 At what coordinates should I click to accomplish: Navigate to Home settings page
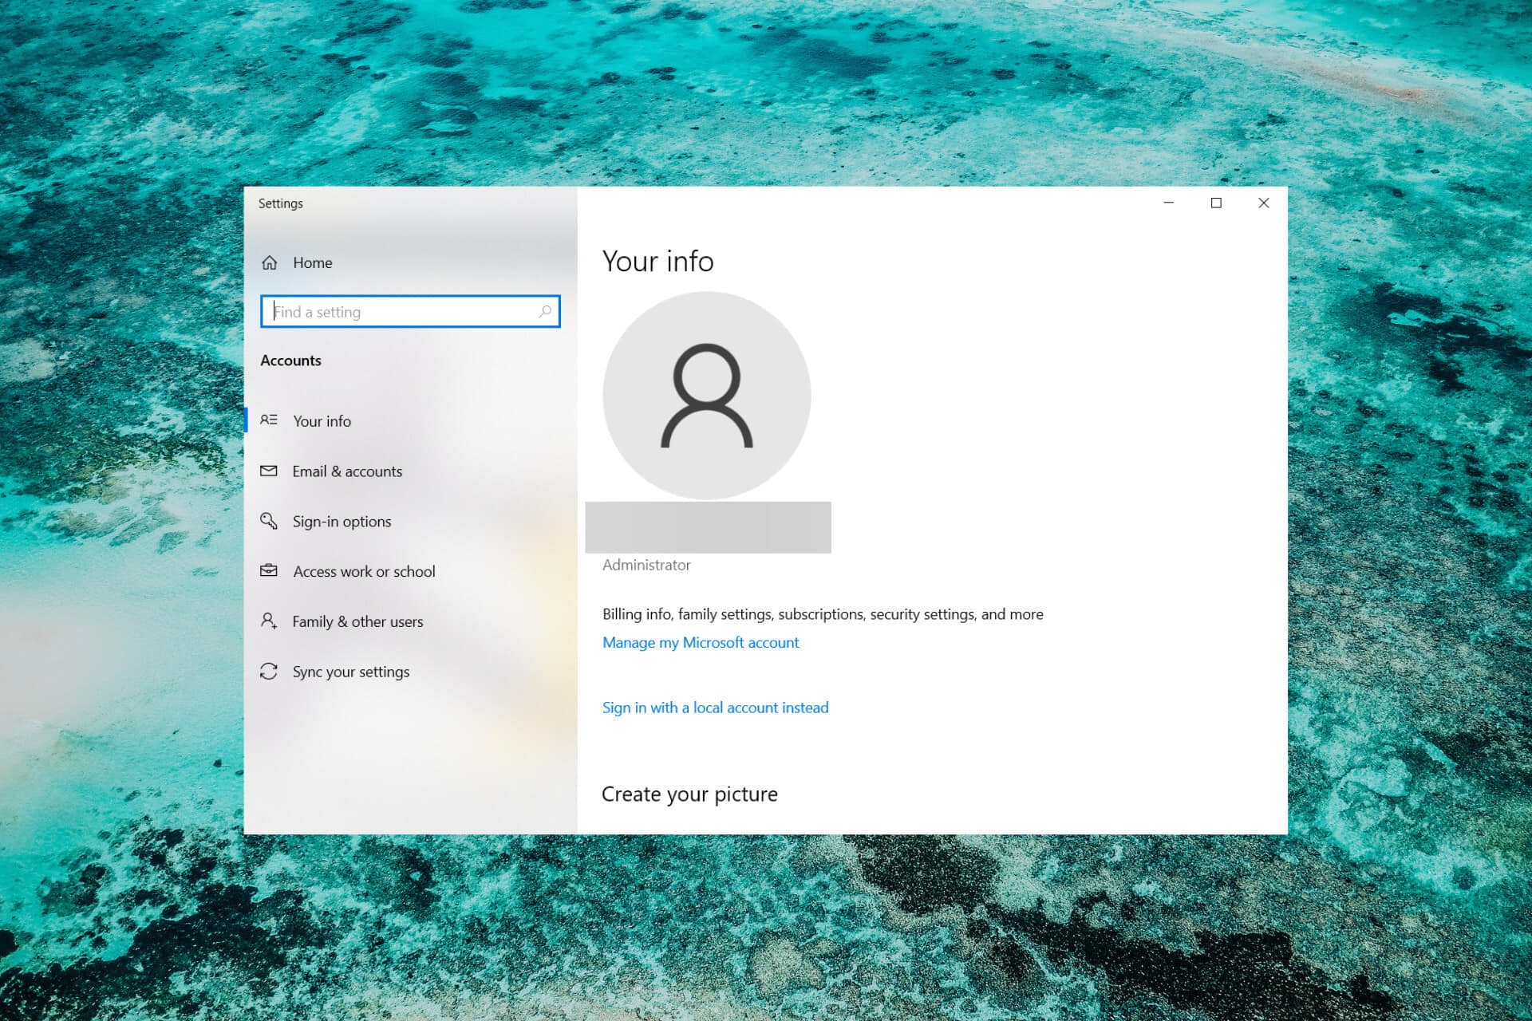pyautogui.click(x=312, y=261)
